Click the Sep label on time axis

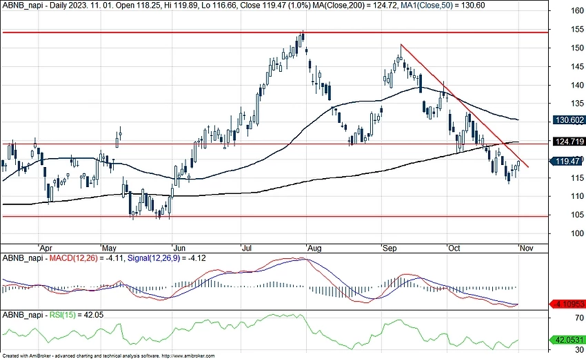point(390,248)
